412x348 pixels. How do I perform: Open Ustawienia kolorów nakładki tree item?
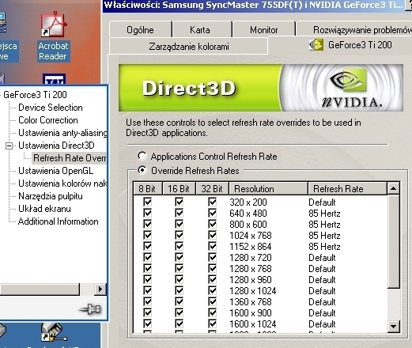point(62,183)
